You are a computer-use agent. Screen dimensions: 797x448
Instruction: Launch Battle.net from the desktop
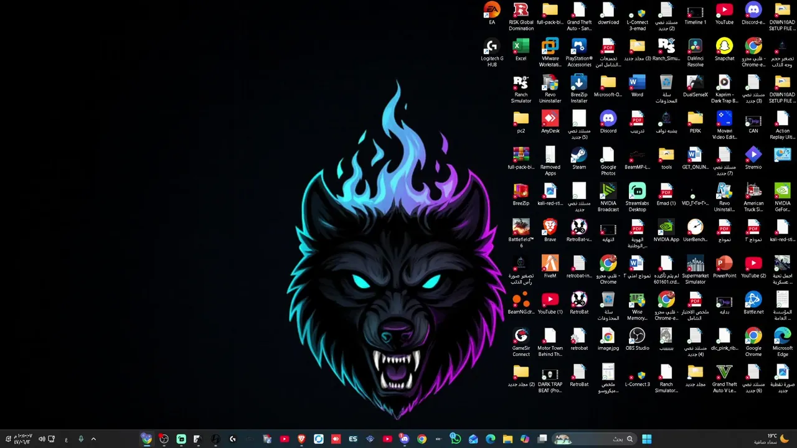pos(753,303)
